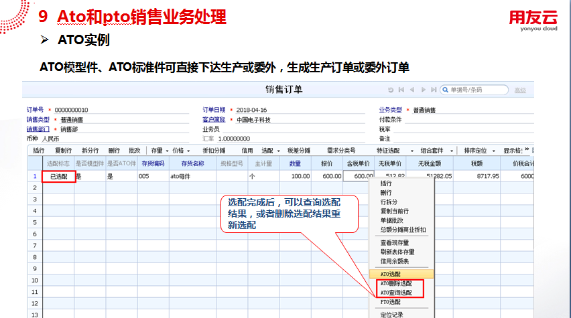Viewport: 571px width, 318px height.
Task: Click the refresh icon beside record navigation
Action: [391, 90]
